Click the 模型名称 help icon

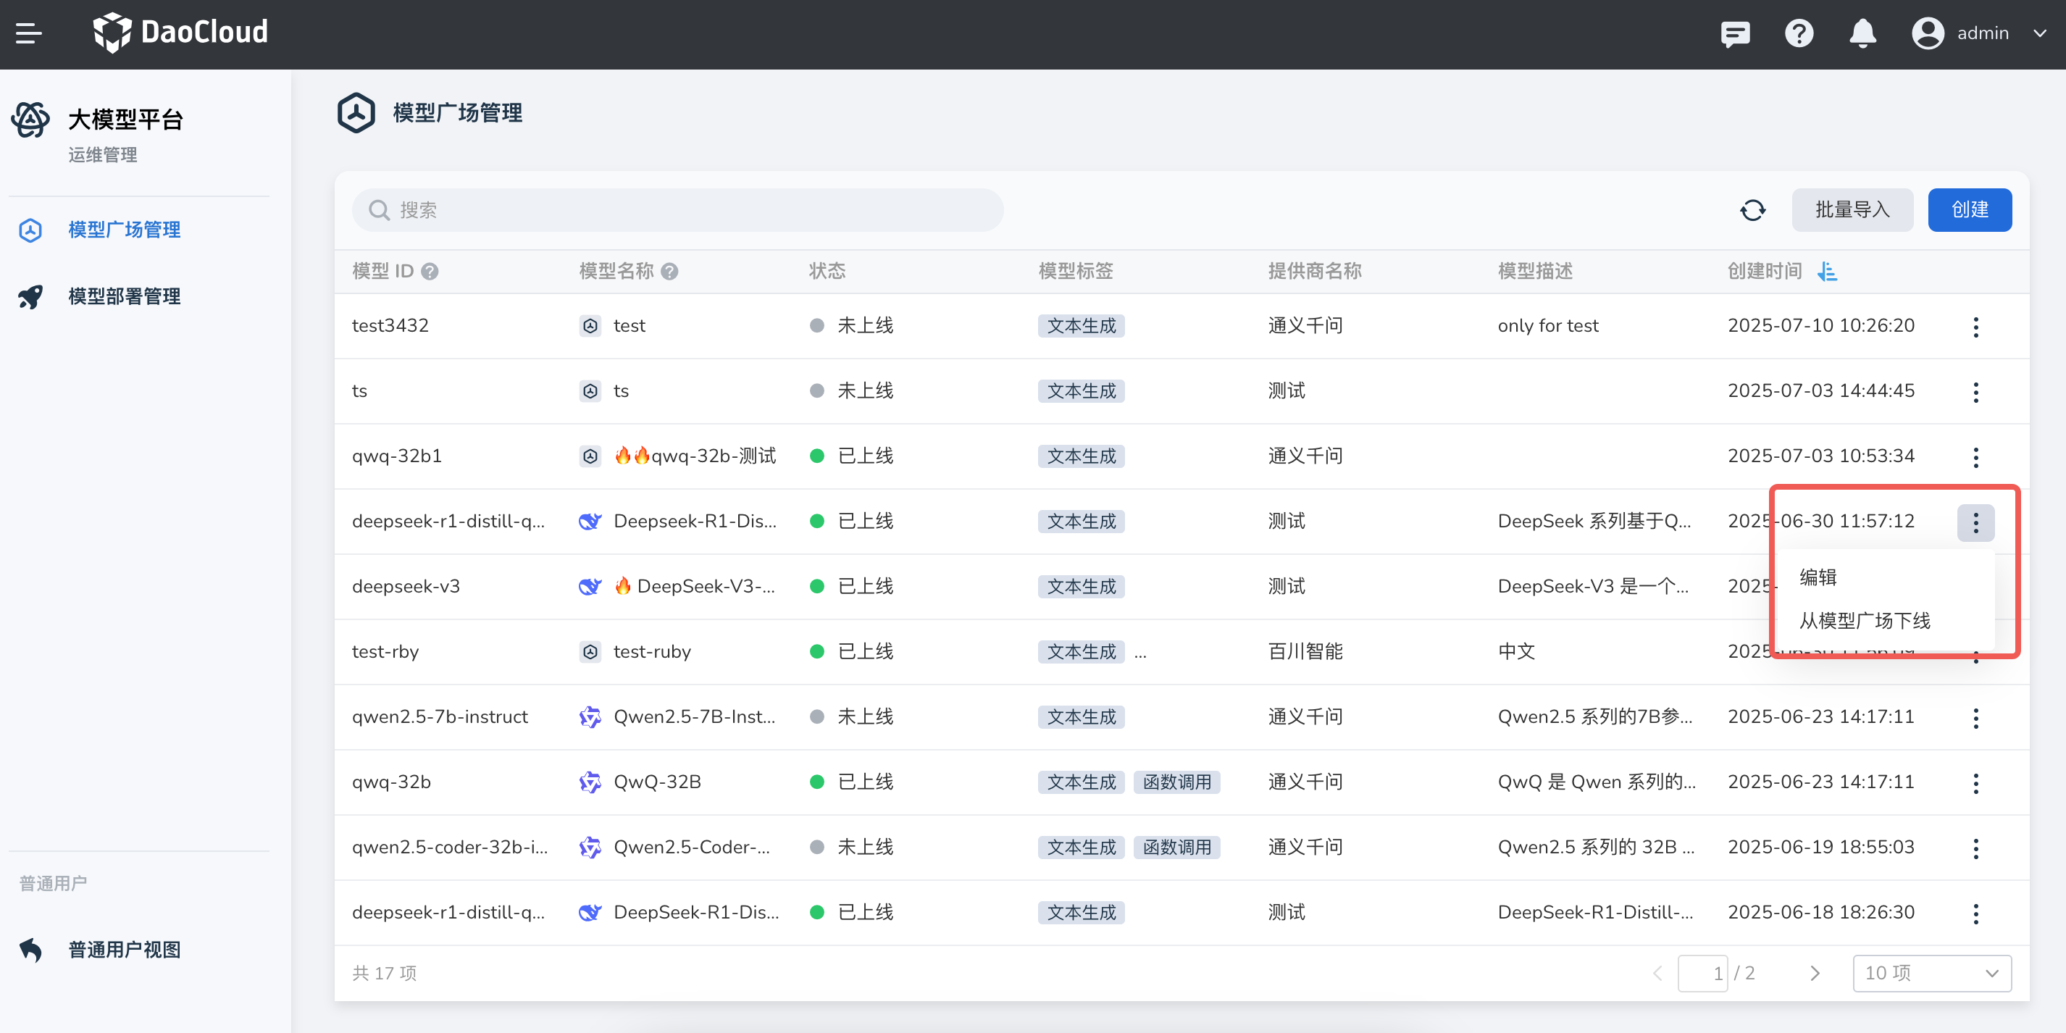click(669, 272)
